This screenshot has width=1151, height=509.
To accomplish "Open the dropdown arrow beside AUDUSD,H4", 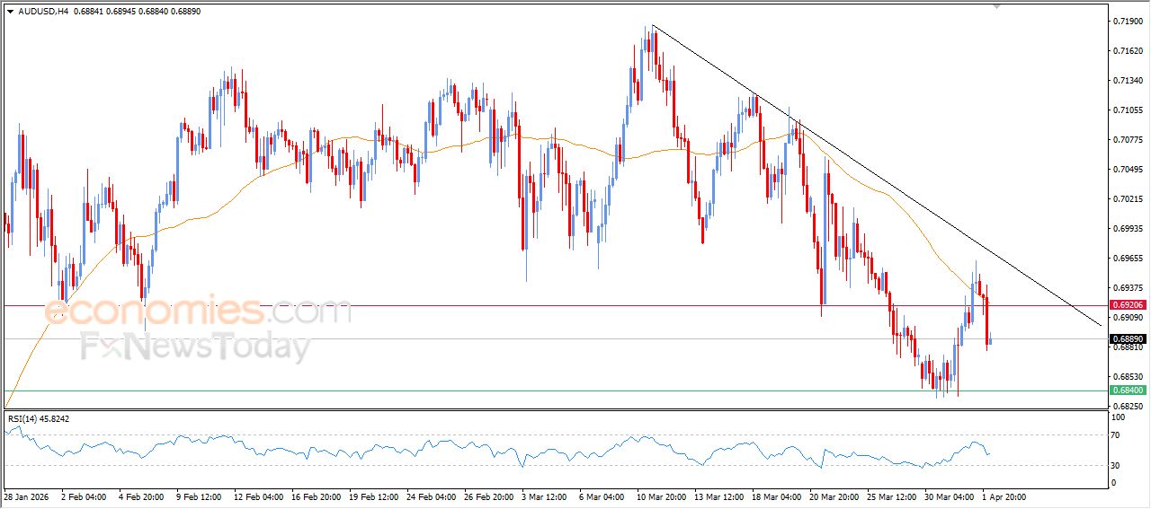I will 10,12.
